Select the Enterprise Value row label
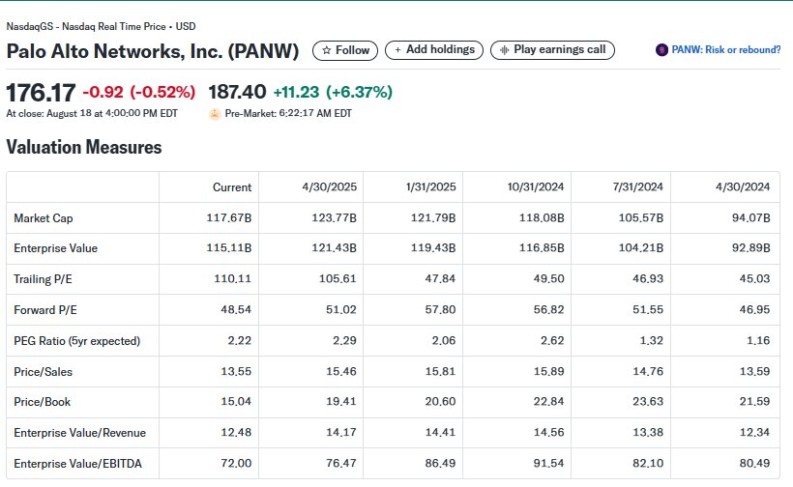The width and height of the screenshot is (793, 487). 56,248
